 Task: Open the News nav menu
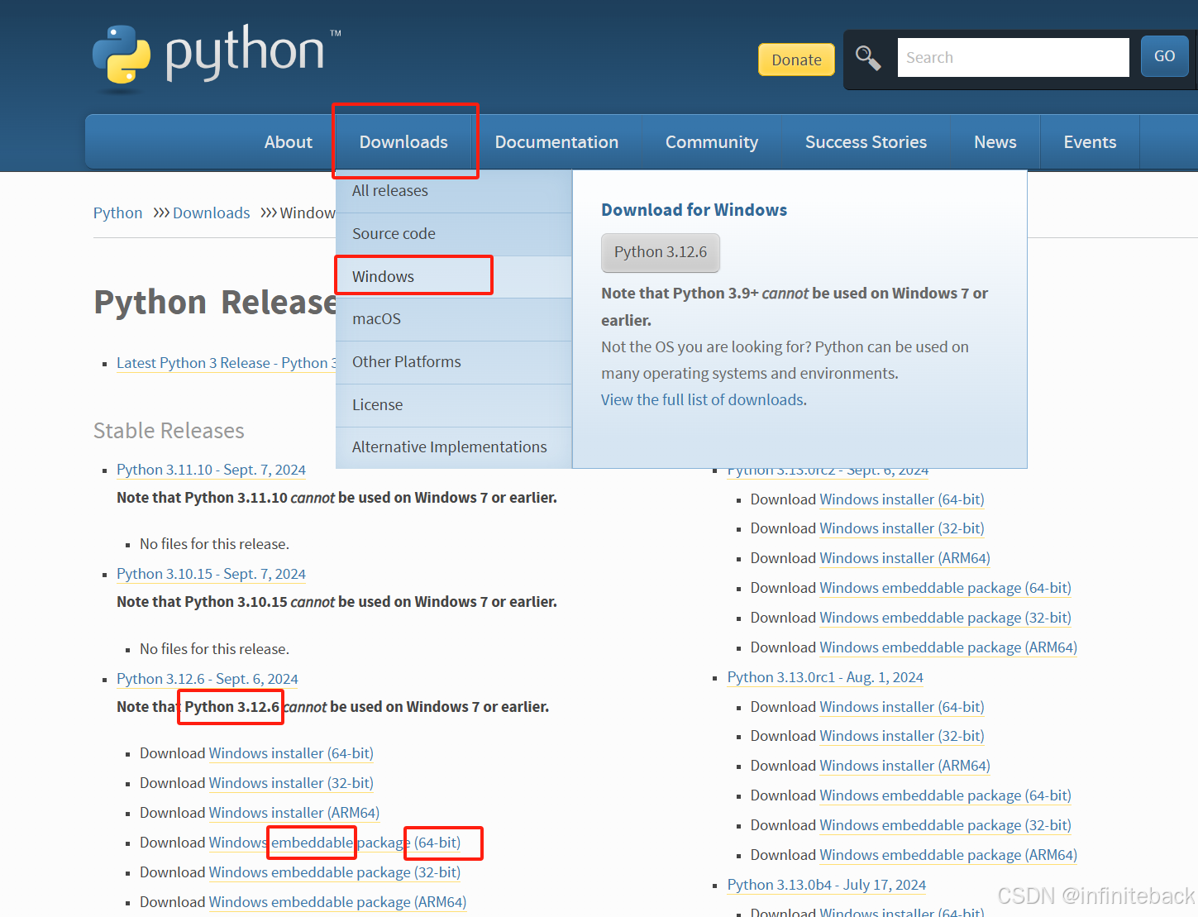995,142
